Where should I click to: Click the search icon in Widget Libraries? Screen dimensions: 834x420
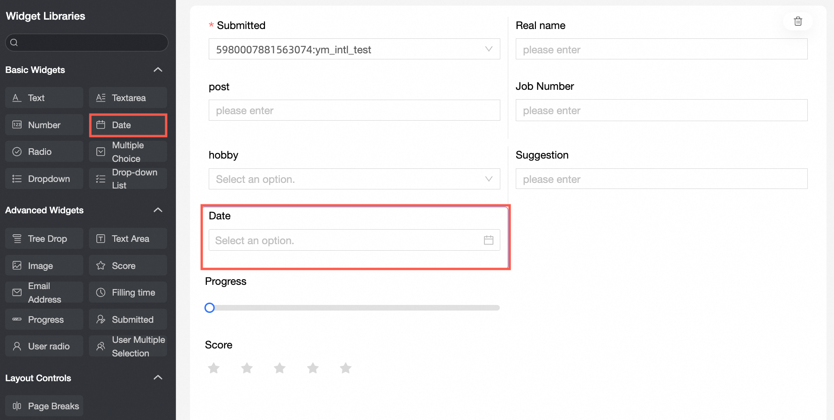pos(14,43)
